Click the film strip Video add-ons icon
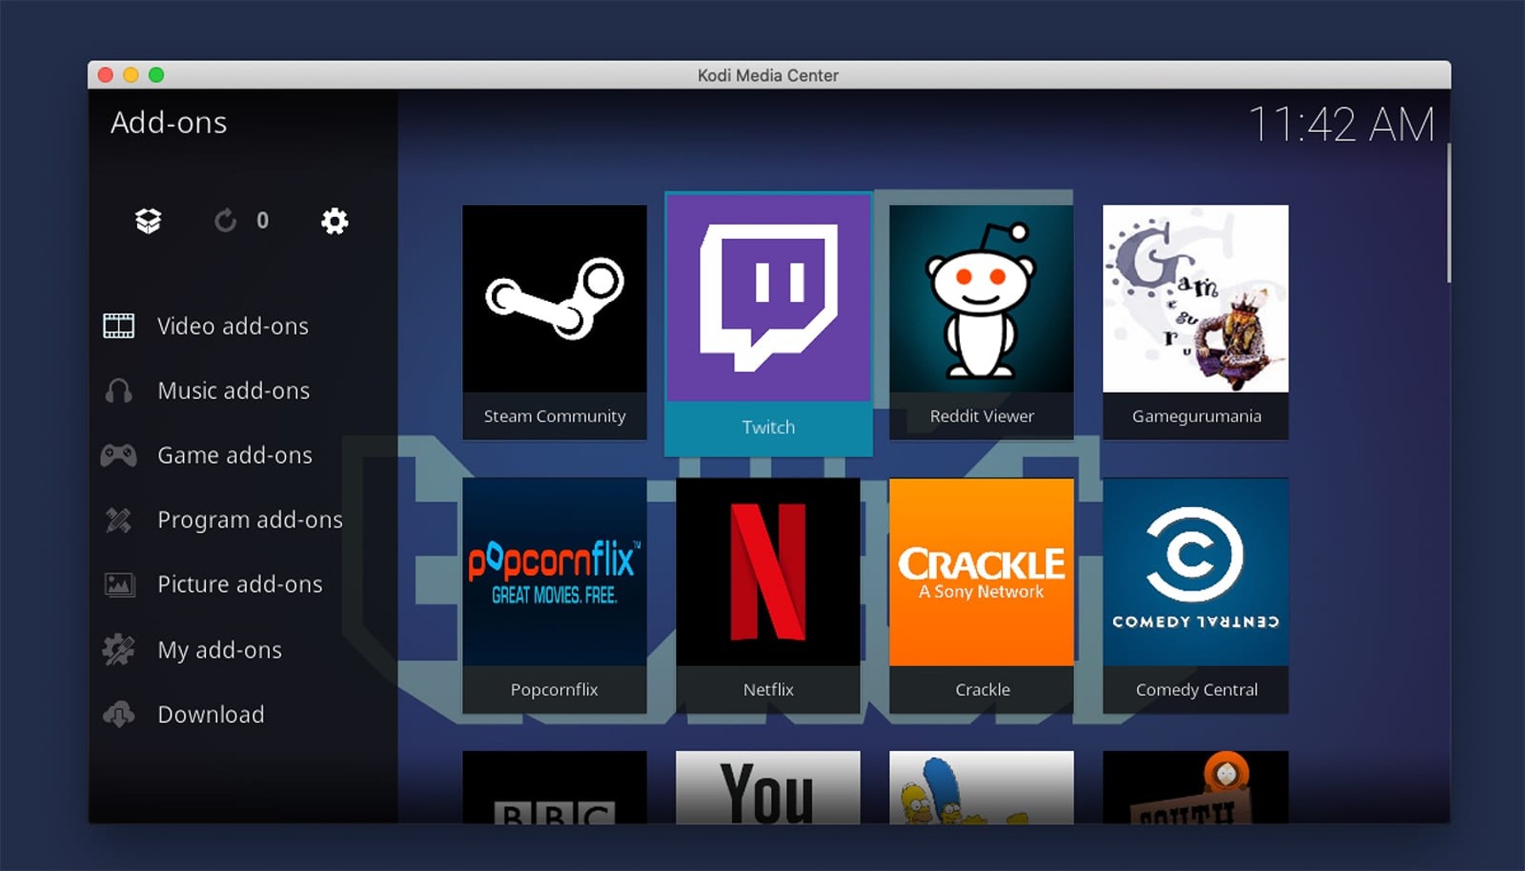Screen dimensions: 1525x871 (118, 326)
